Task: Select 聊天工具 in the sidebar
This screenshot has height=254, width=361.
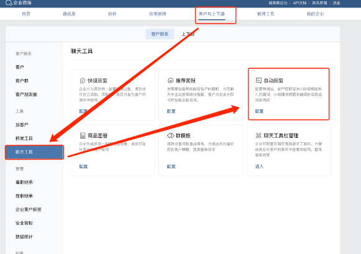Action: pos(34,152)
